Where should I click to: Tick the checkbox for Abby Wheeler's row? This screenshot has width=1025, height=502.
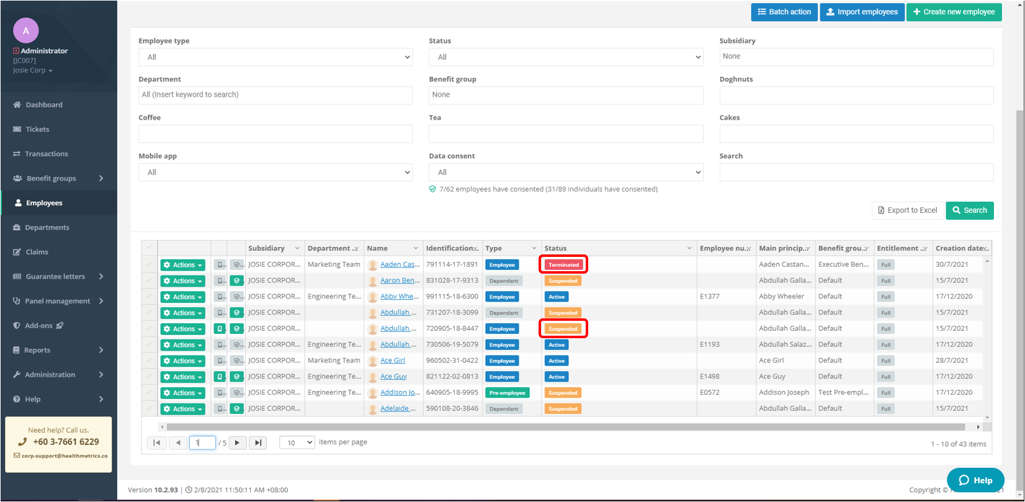pos(149,297)
